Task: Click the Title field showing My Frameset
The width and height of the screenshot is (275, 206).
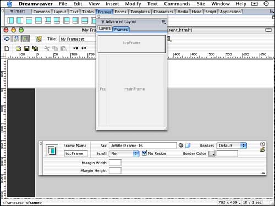Action: point(78,39)
